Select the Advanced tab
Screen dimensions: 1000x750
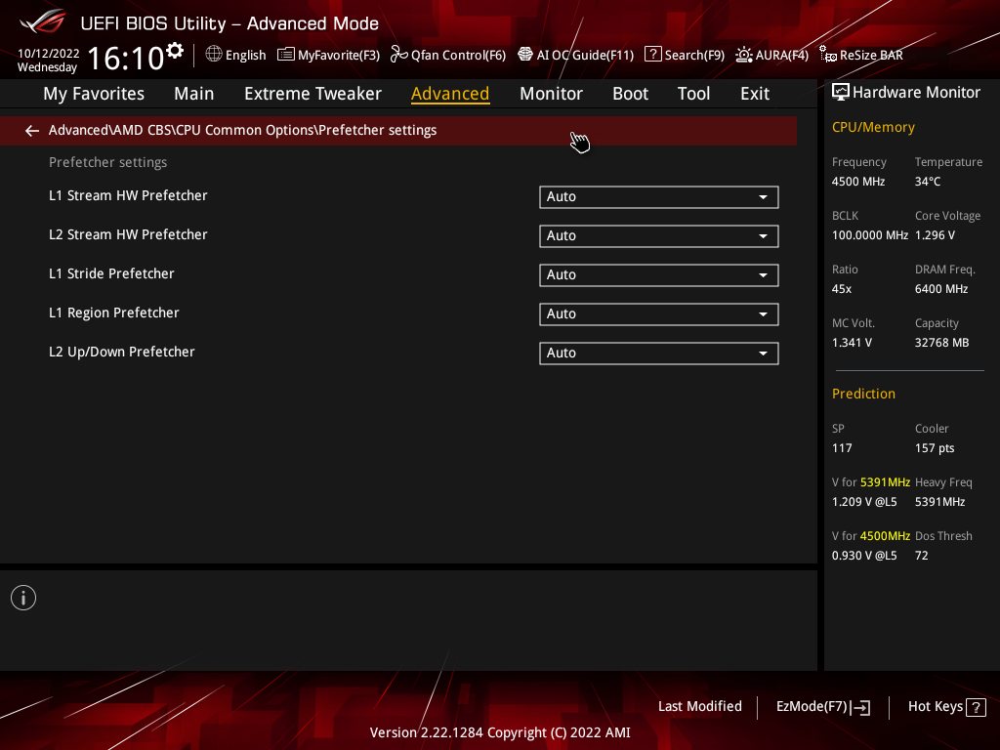tap(450, 94)
